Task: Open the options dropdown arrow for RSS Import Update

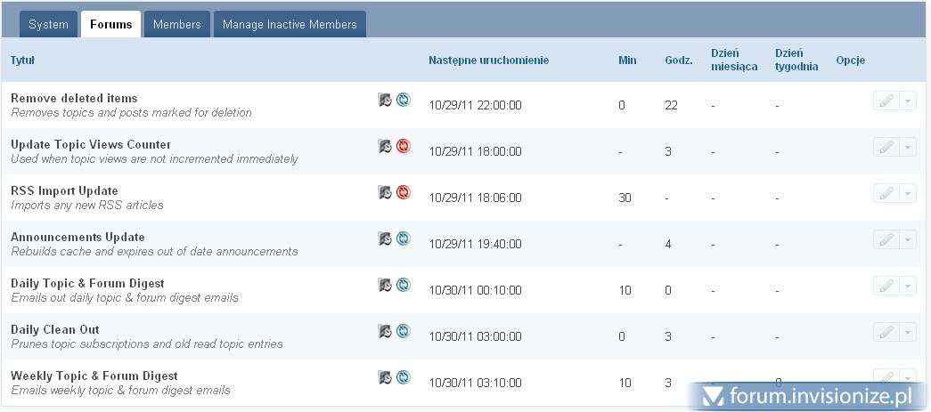Action: [907, 193]
